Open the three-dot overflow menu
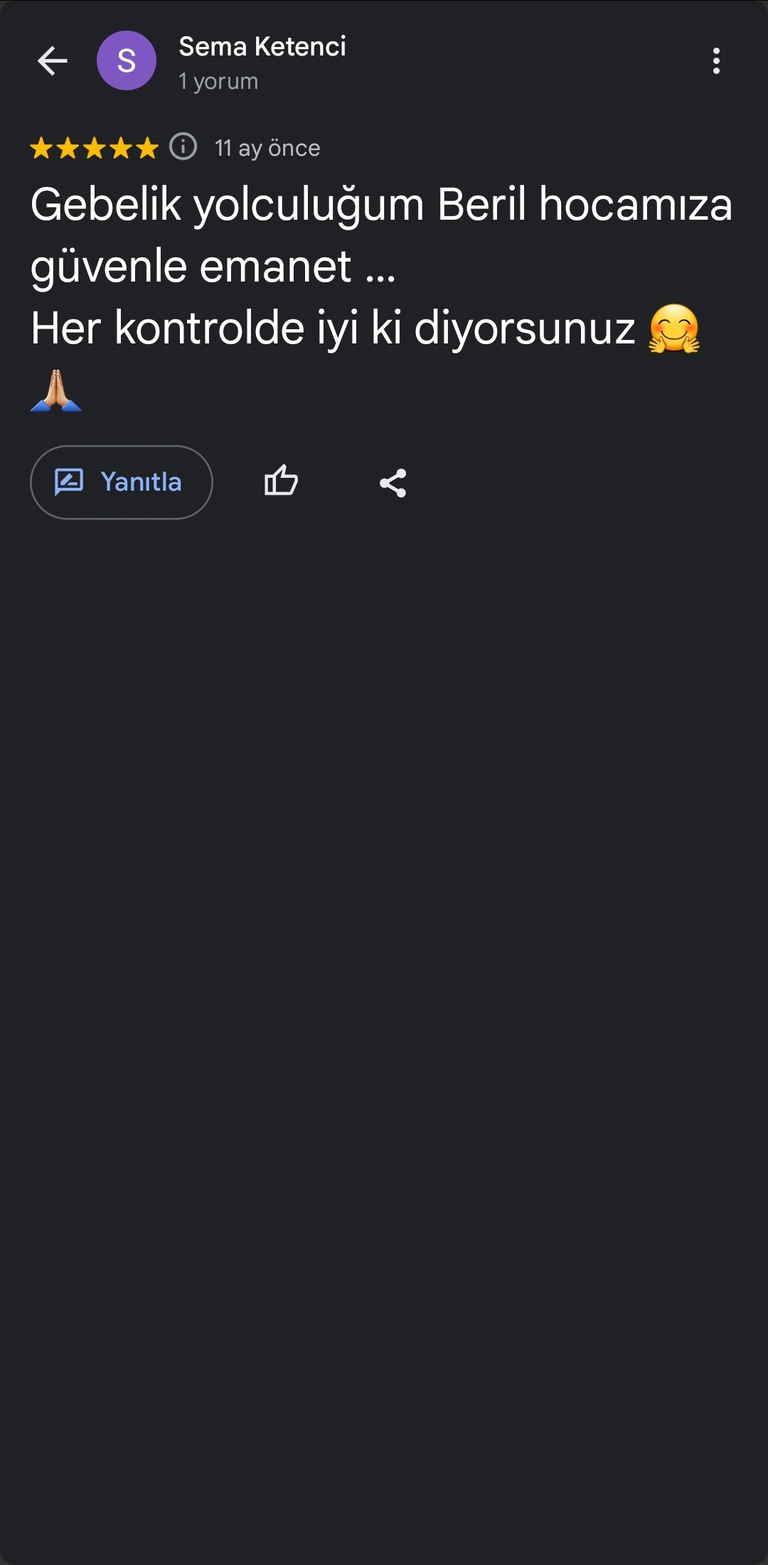This screenshot has width=768, height=1565. point(716,61)
